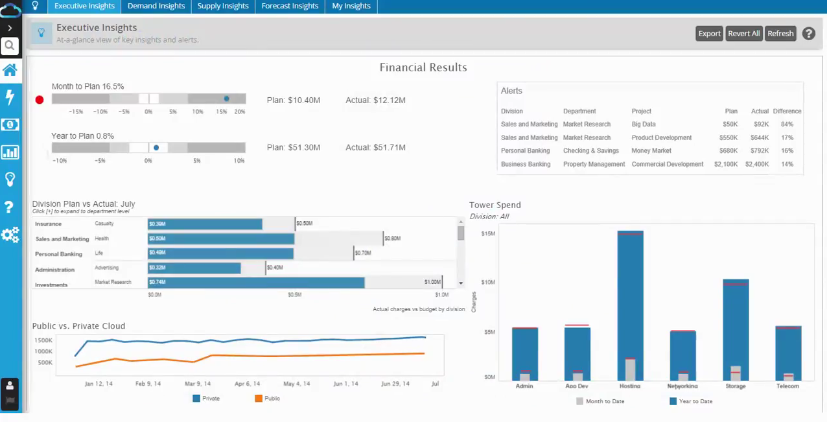
Task: Open the search tool in the sidebar
Action: click(10, 46)
